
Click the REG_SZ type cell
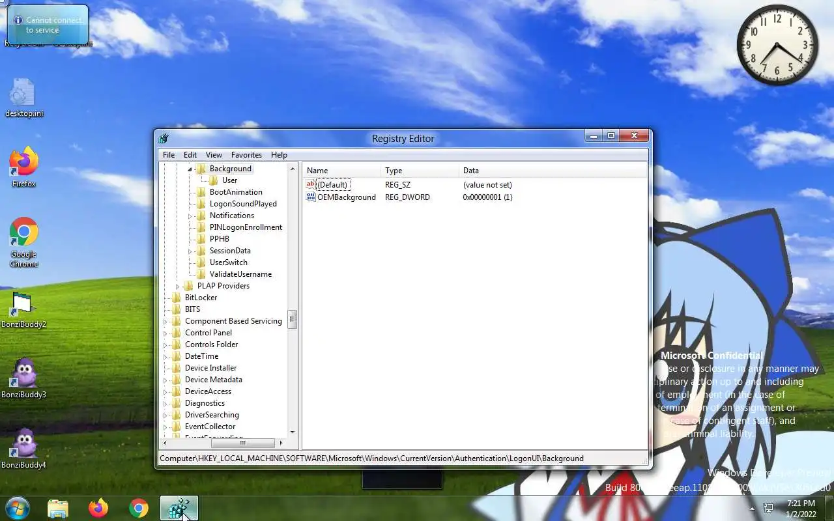tap(397, 185)
